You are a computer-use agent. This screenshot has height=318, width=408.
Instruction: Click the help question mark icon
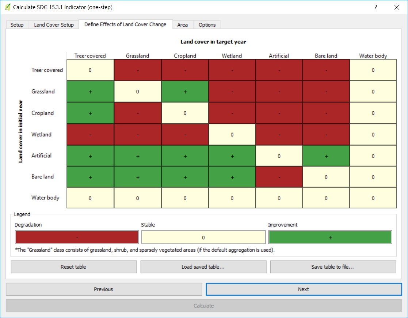(375, 7)
